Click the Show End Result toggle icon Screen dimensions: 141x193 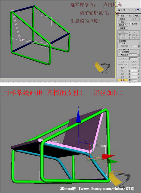(124, 10)
